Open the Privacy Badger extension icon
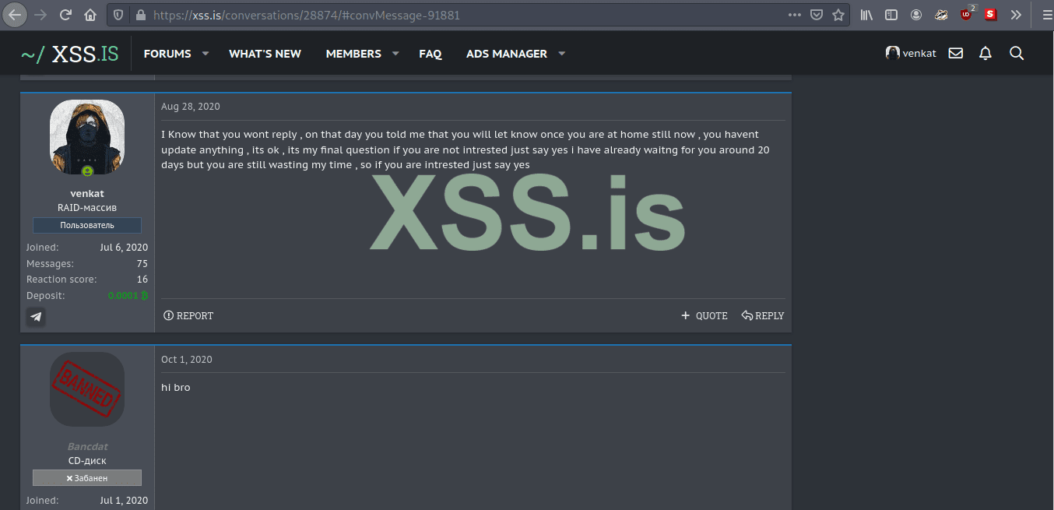This screenshot has width=1054, height=510. [x=941, y=14]
